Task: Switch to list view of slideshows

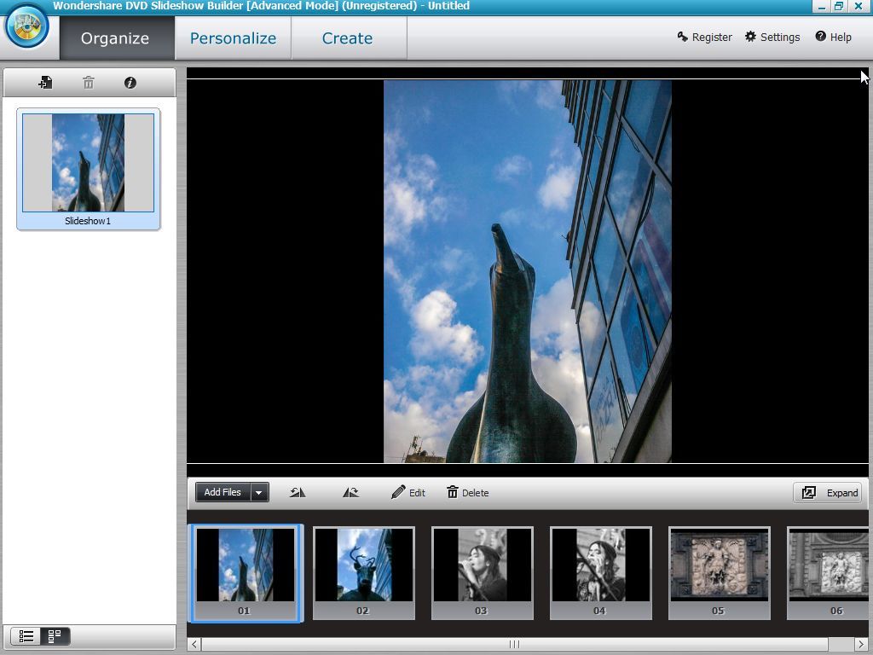Action: click(x=26, y=635)
